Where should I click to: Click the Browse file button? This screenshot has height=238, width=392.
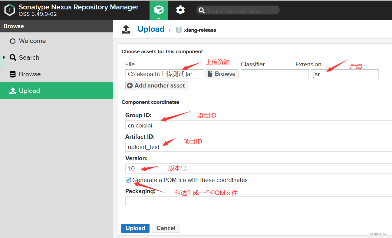(x=222, y=74)
